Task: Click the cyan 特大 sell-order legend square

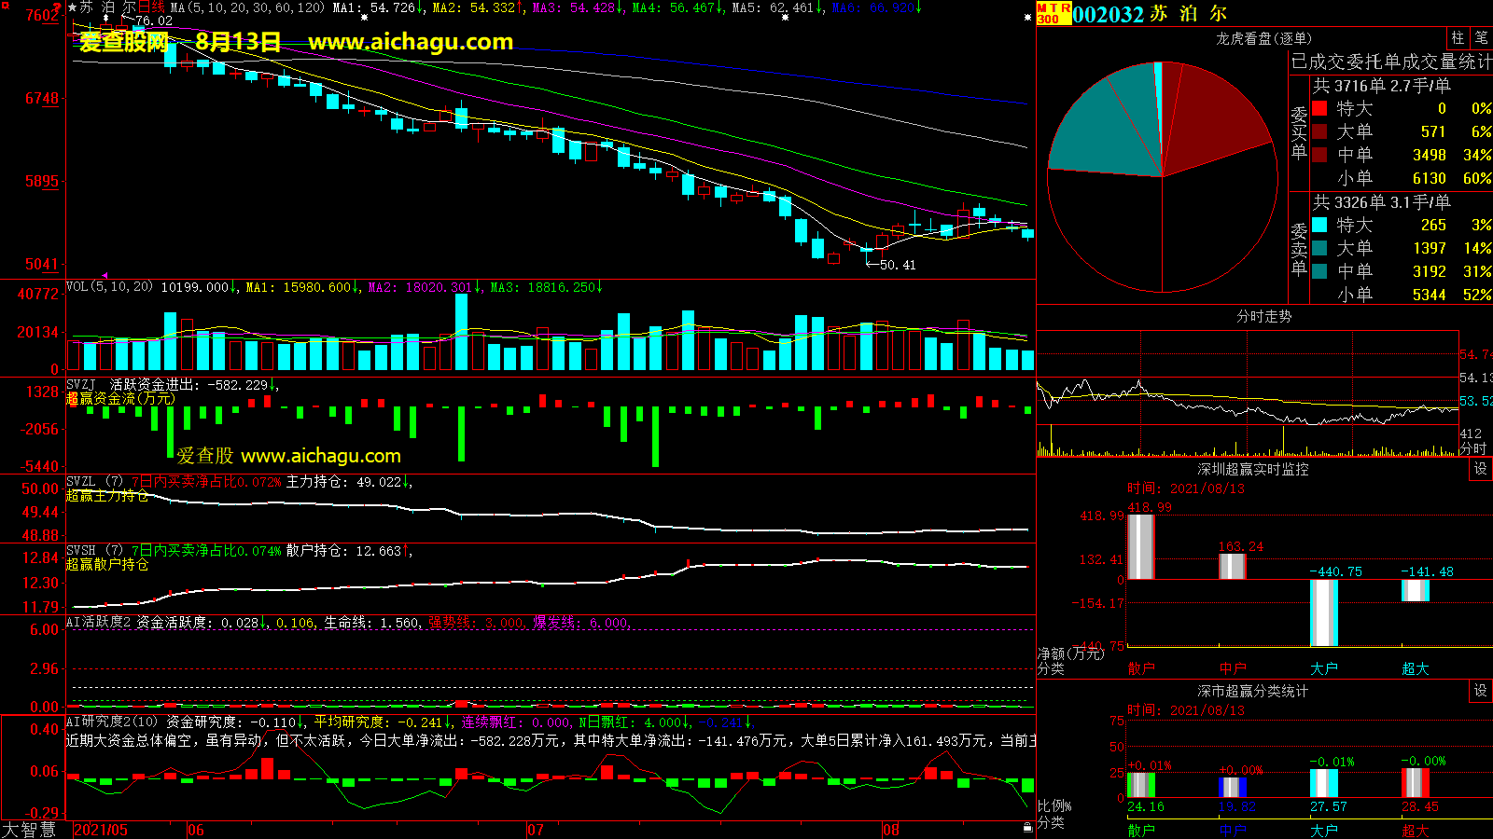Action: [x=1319, y=225]
